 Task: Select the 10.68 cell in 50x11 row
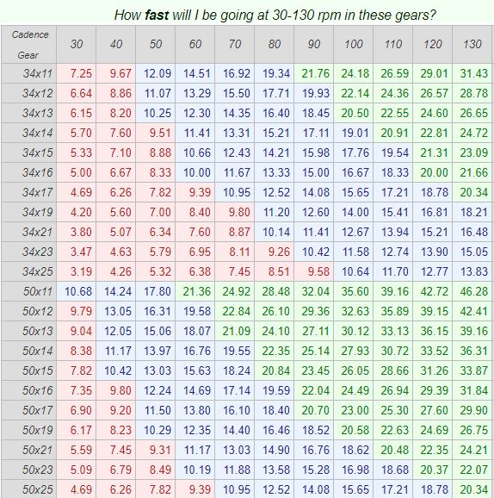pos(76,291)
